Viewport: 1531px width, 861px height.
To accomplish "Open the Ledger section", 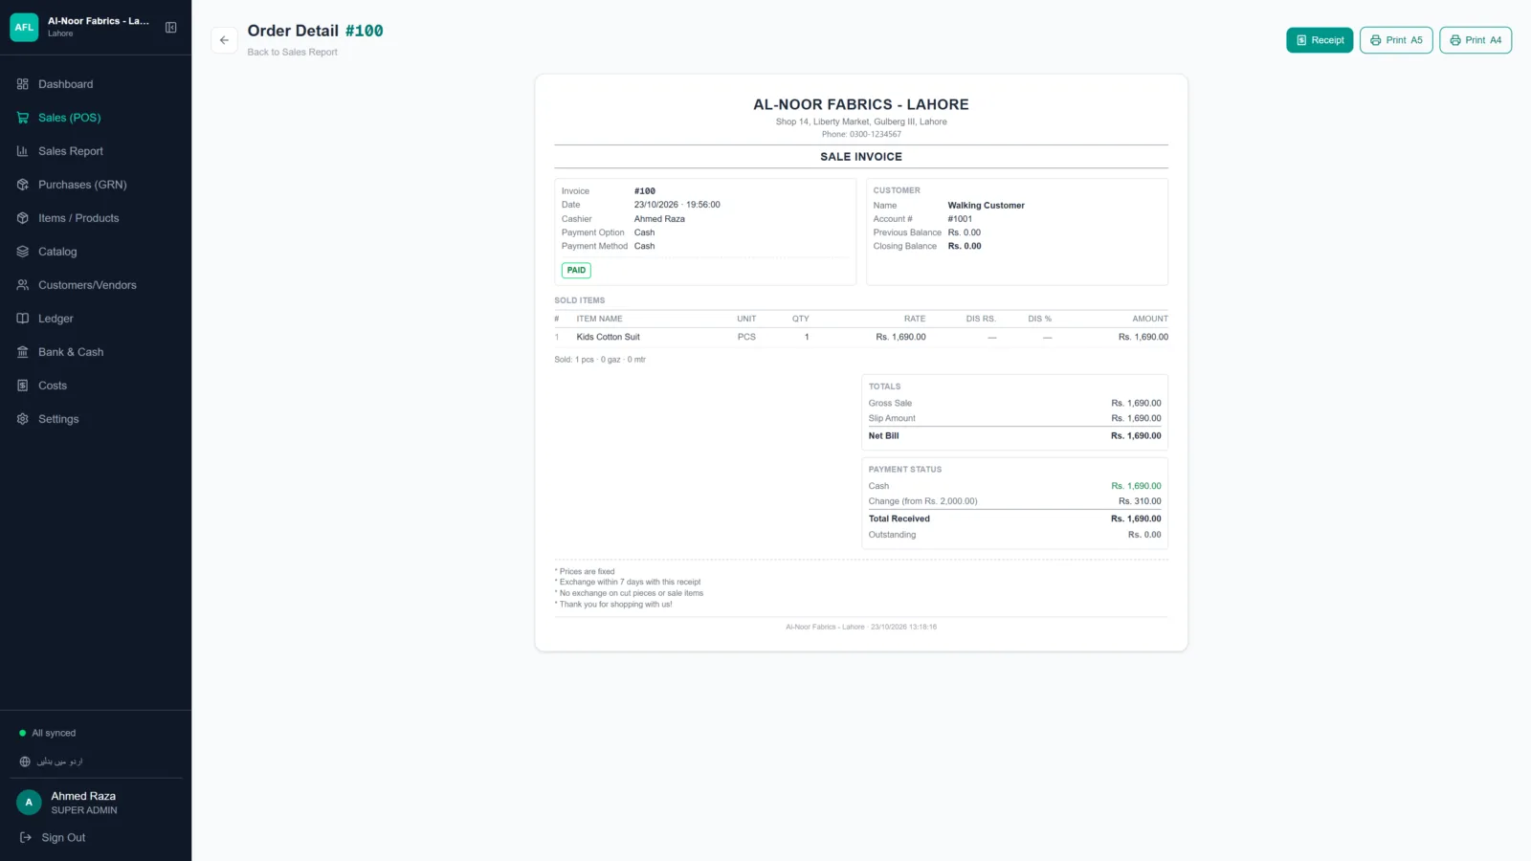I will (96, 319).
